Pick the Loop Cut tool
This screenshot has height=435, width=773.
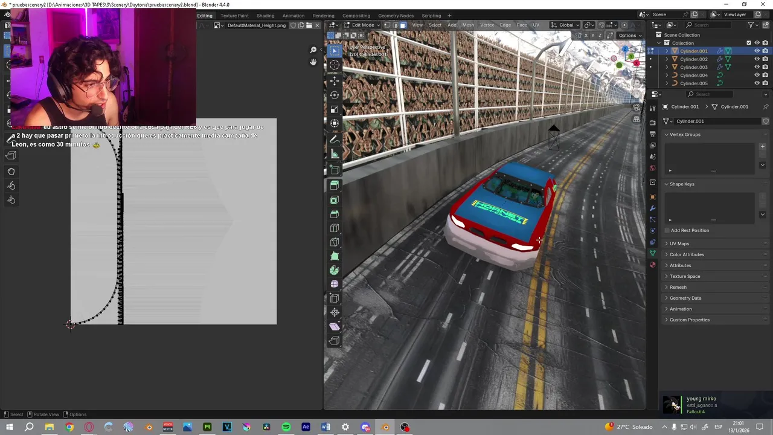[x=335, y=228]
